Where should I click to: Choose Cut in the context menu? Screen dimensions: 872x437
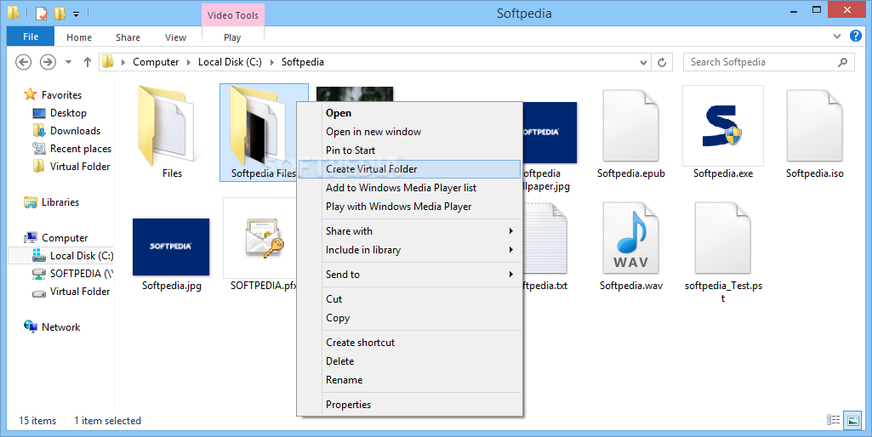[409, 299]
